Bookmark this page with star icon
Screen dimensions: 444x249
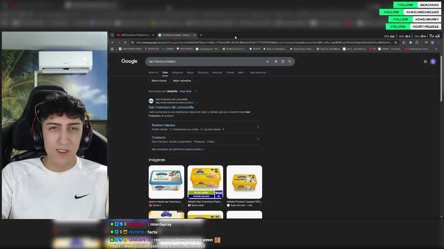(x=395, y=43)
